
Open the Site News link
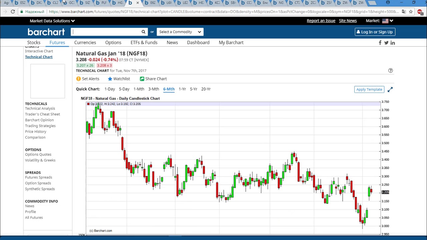[348, 21]
